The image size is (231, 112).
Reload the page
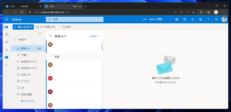point(22,12)
